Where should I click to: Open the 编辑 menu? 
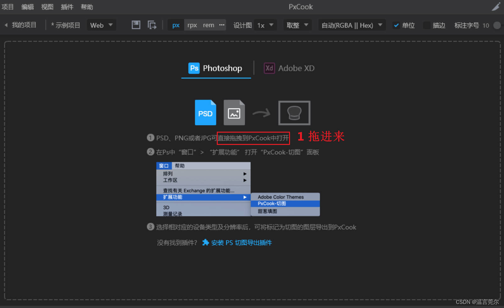[27, 7]
